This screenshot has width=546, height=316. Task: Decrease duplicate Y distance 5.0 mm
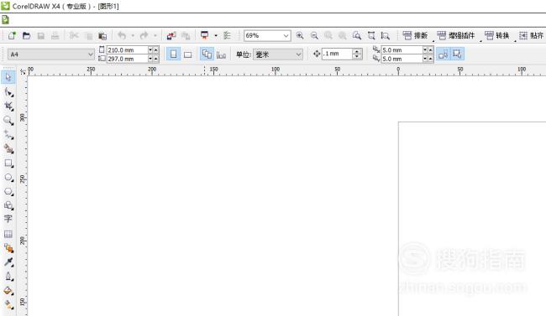[425, 59]
